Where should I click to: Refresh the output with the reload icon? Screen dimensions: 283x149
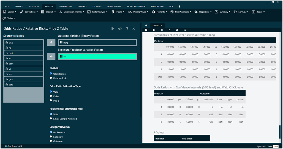[177, 30]
